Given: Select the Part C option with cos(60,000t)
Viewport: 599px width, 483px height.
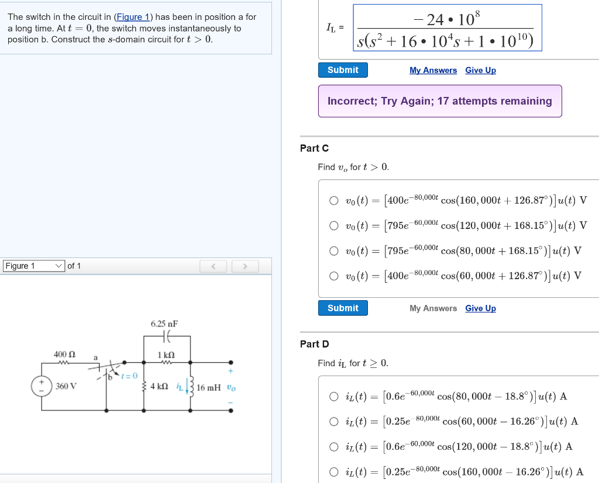Looking at the screenshot, I should 334,276.
